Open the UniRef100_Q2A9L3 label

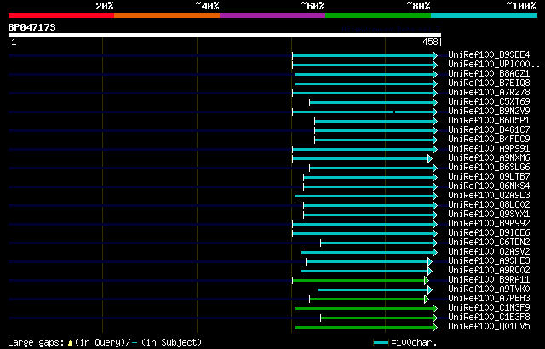point(489,196)
